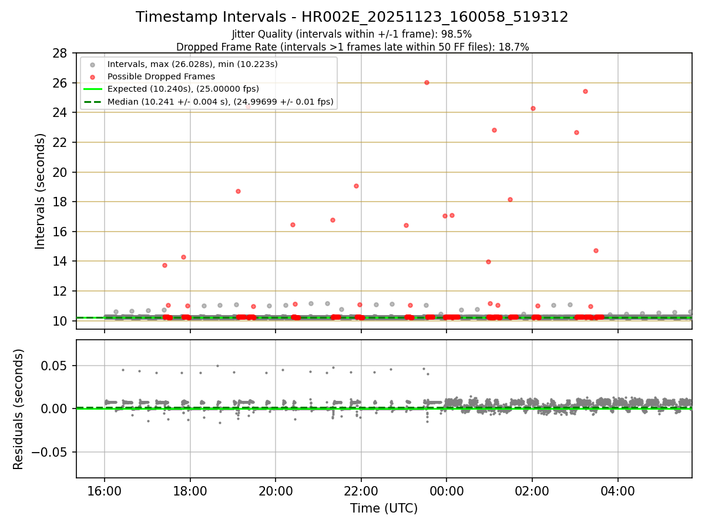Click the red point at 18.1 seconds near 01:30
The image size is (705, 529).
tap(510, 199)
